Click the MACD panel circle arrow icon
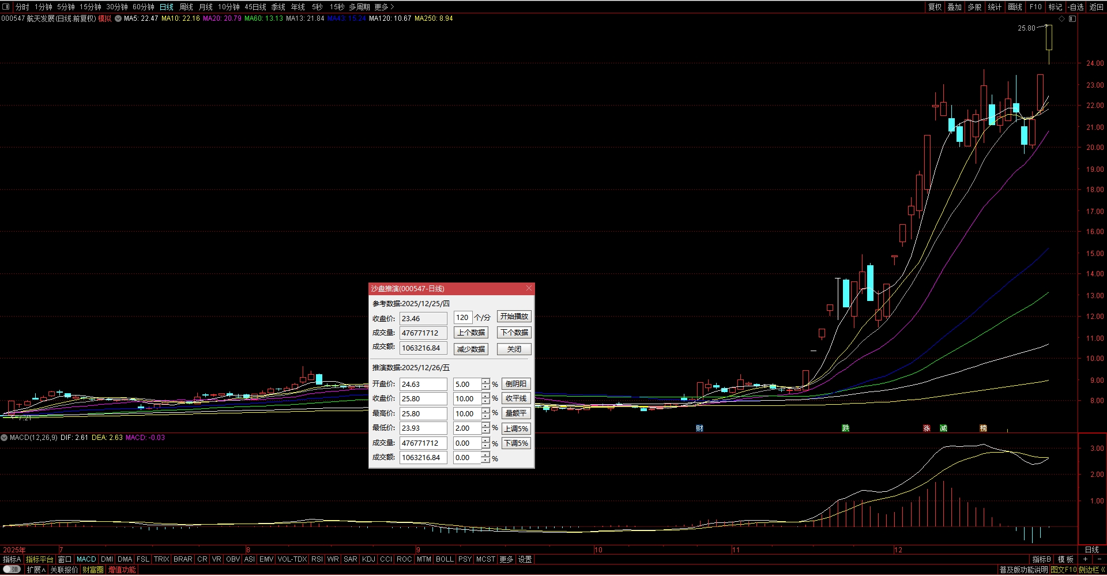The height and width of the screenshot is (576, 1107). (4, 438)
